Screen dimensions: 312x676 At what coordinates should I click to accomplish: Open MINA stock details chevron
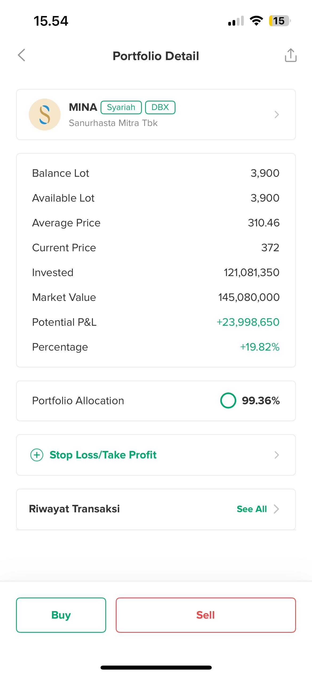click(277, 115)
